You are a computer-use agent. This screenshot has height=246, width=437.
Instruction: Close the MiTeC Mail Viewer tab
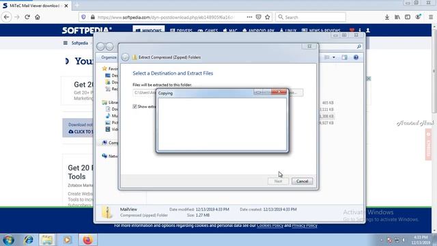click(x=66, y=5)
